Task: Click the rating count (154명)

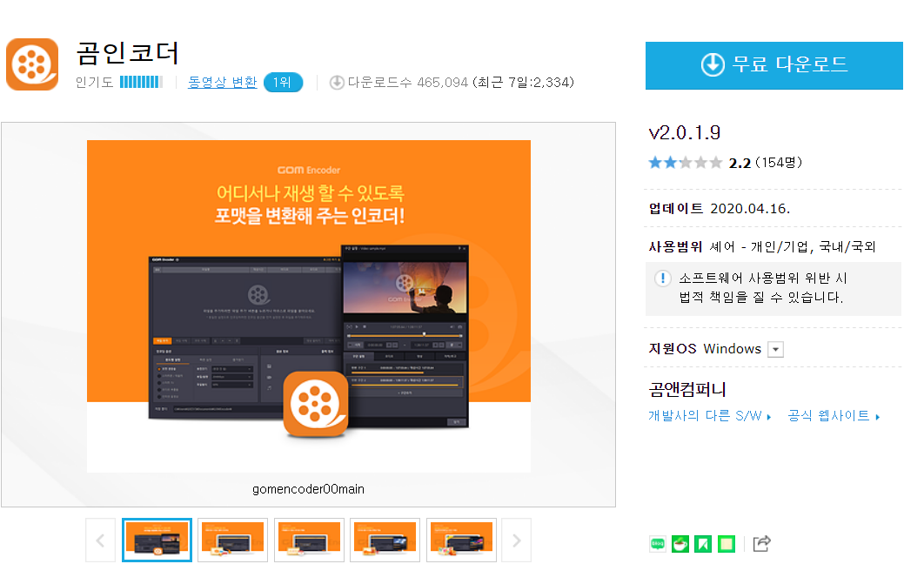Action: coord(779,163)
